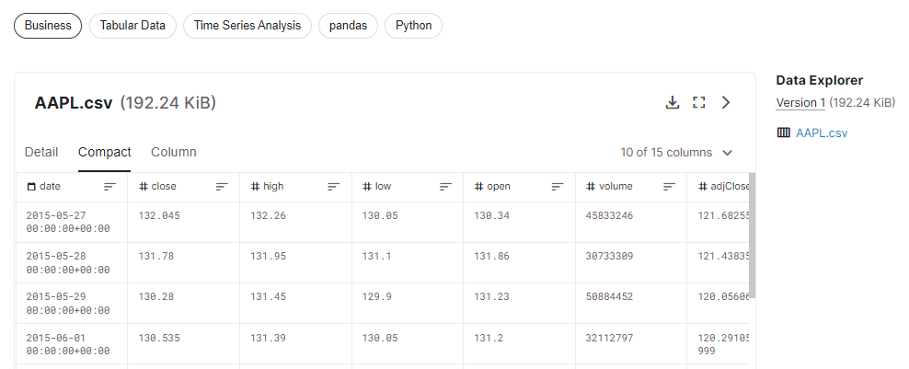Click the open value 130.34
This screenshot has width=909, height=369.
click(491, 216)
